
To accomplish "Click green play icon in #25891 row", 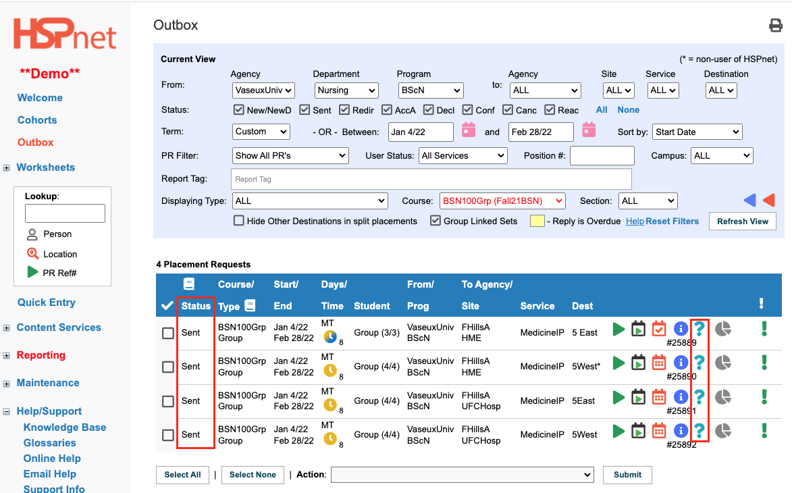I will tap(618, 397).
